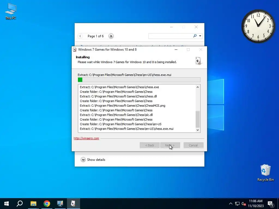The width and height of the screenshot is (279, 209).
Task: Open the taskbar date and time
Action: click(x=256, y=204)
